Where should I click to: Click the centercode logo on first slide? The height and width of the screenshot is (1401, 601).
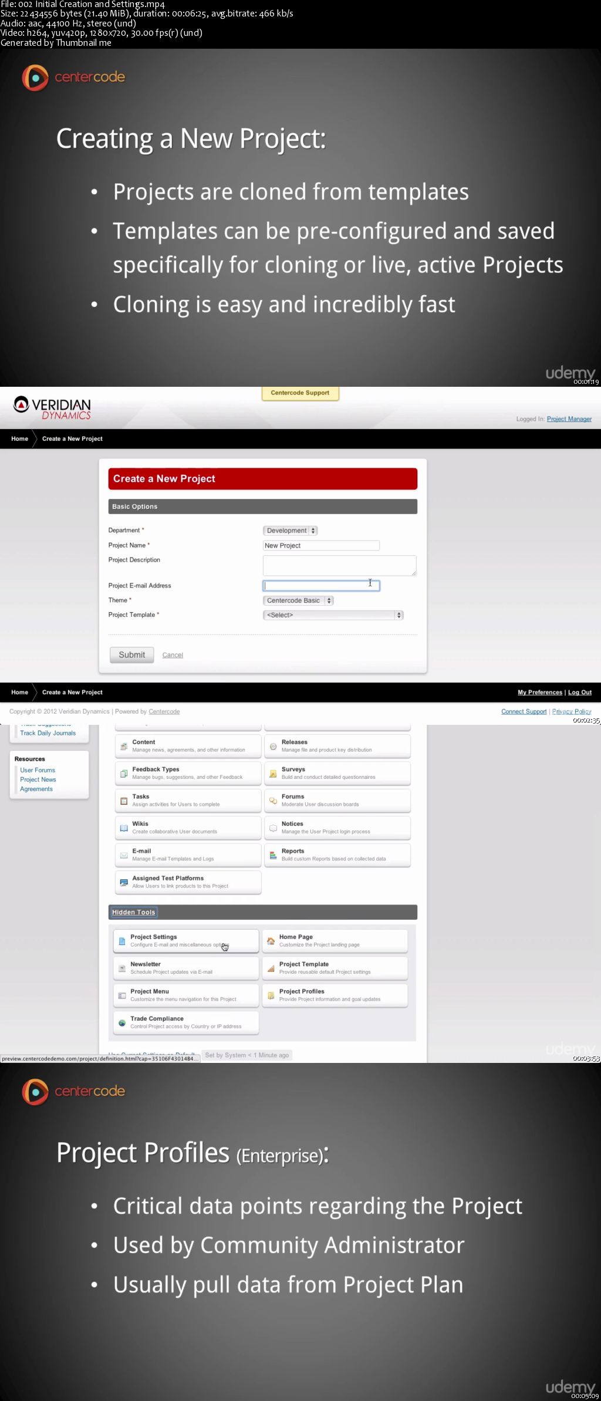coord(73,77)
